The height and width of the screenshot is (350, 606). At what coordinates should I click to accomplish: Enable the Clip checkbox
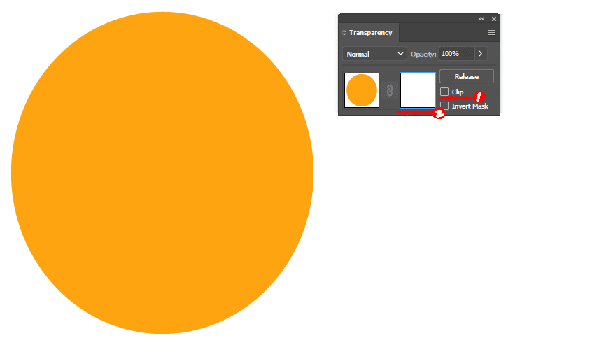coord(444,92)
